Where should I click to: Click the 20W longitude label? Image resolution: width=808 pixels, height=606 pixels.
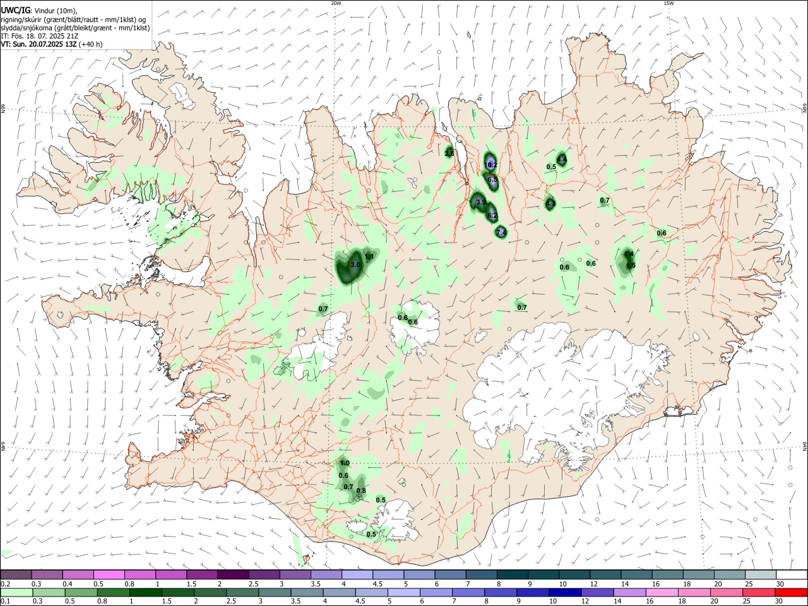[x=336, y=3]
